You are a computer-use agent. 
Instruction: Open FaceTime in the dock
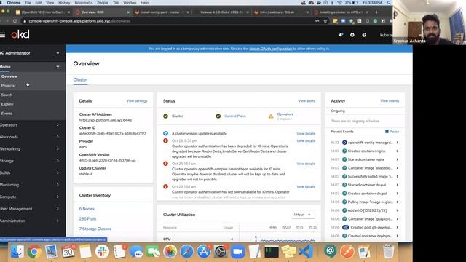(x=153, y=252)
